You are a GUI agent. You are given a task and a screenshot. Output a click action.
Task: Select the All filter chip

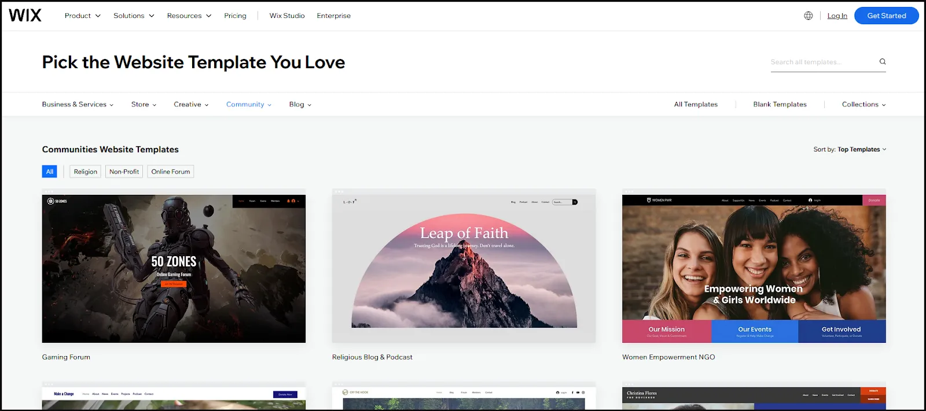pos(50,172)
